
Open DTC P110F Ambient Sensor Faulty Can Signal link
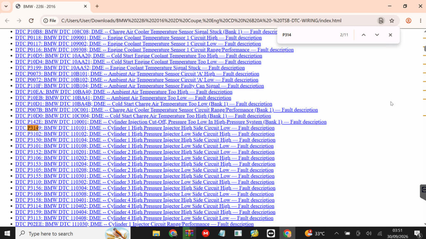(139, 86)
